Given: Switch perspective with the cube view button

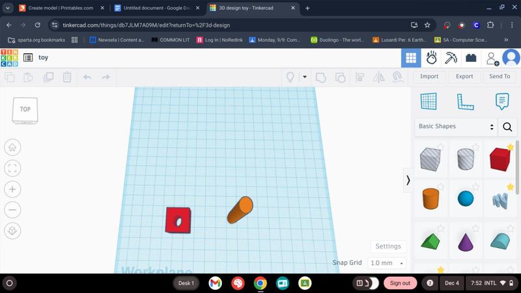Looking at the screenshot, I should (x=12, y=231).
